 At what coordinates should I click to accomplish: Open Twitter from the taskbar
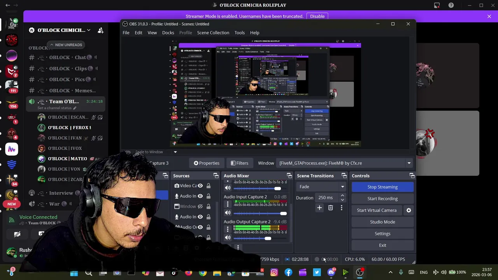tap(317, 273)
